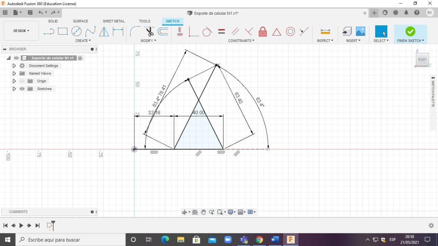Switch to the SKETCH tab
This screenshot has width=438, height=246.
172,21
